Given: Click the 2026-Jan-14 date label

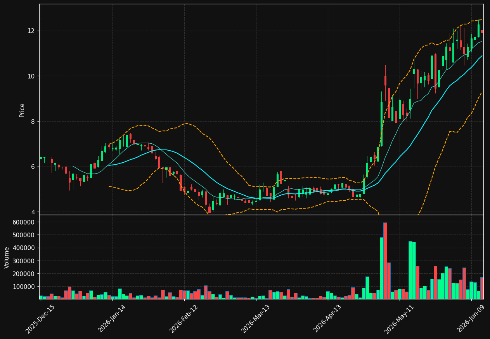Looking at the screenshot, I should pos(112,319).
